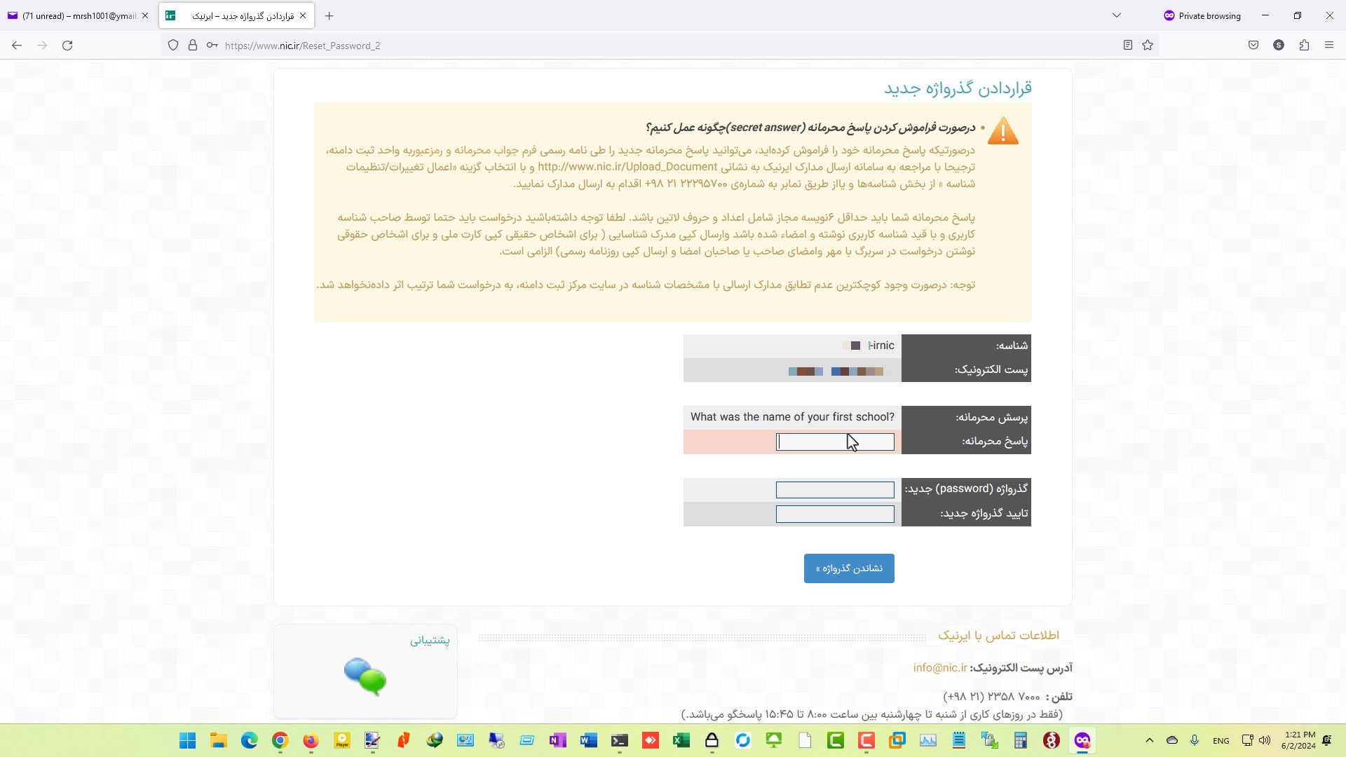Click the confirm new password field

(x=835, y=514)
